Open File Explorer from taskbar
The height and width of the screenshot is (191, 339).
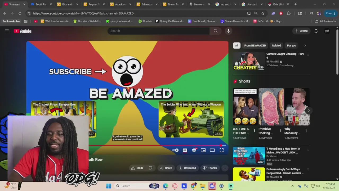[203, 186]
